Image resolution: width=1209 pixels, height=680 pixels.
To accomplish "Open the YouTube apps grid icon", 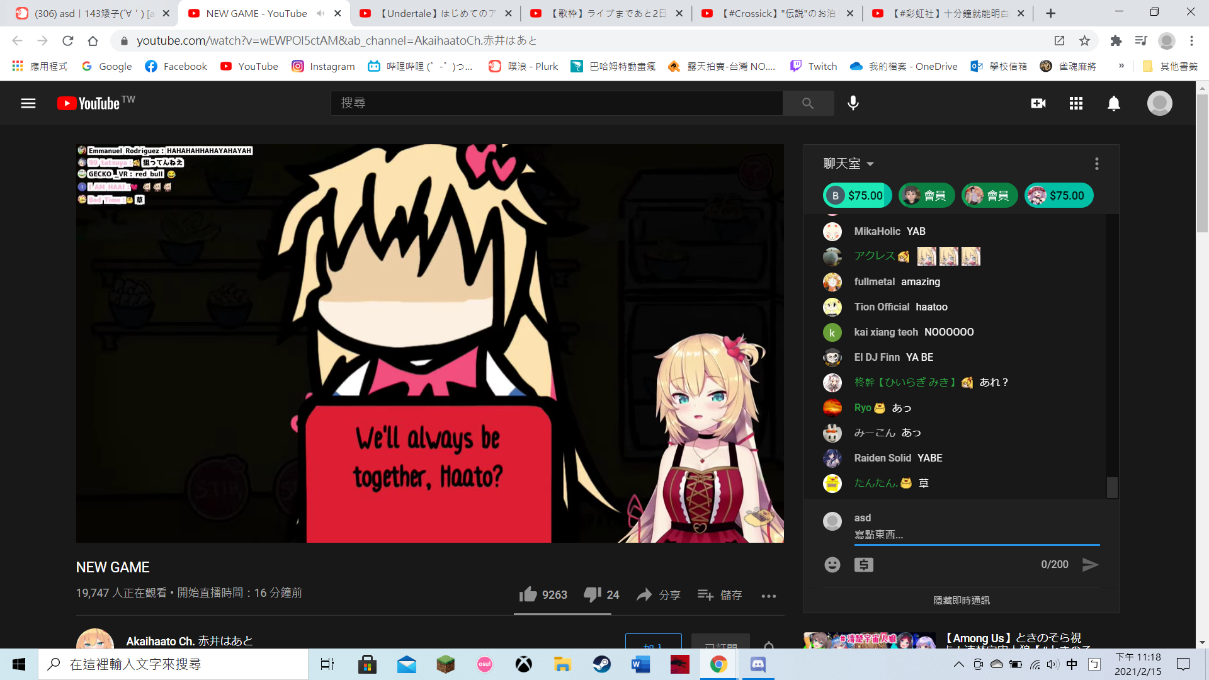I will pyautogui.click(x=1076, y=103).
